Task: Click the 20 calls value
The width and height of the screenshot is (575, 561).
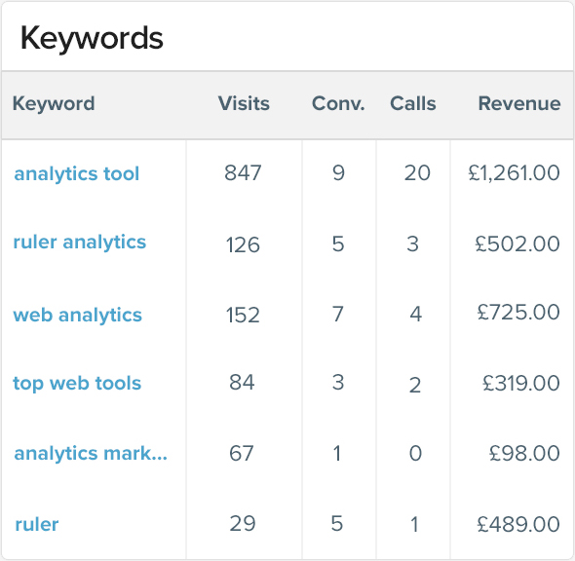Action: point(417,173)
